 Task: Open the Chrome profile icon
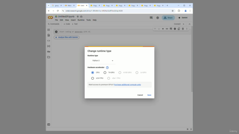(x=186, y=11)
